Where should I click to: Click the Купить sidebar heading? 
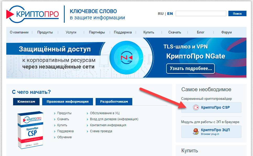tap(190, 151)
